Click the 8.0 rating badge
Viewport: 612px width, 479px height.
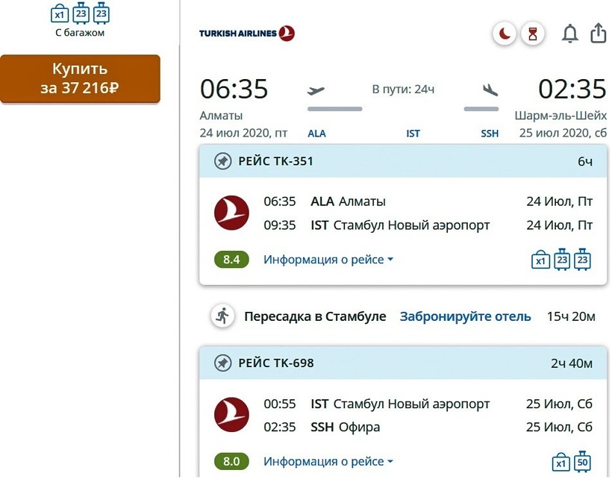[x=231, y=462]
